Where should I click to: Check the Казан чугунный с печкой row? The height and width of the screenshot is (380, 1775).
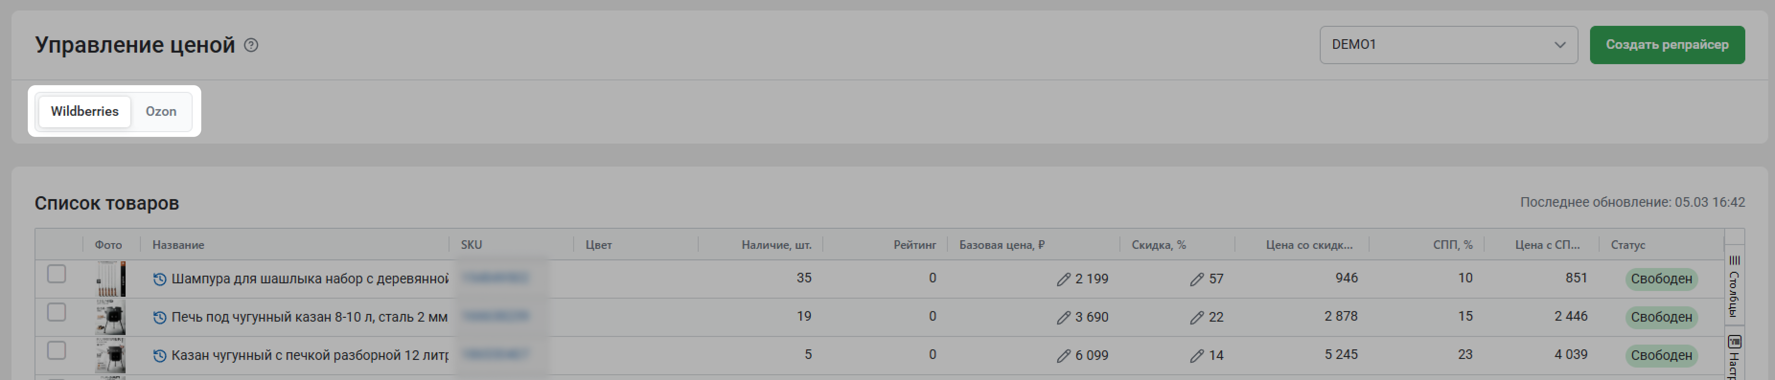pos(57,351)
